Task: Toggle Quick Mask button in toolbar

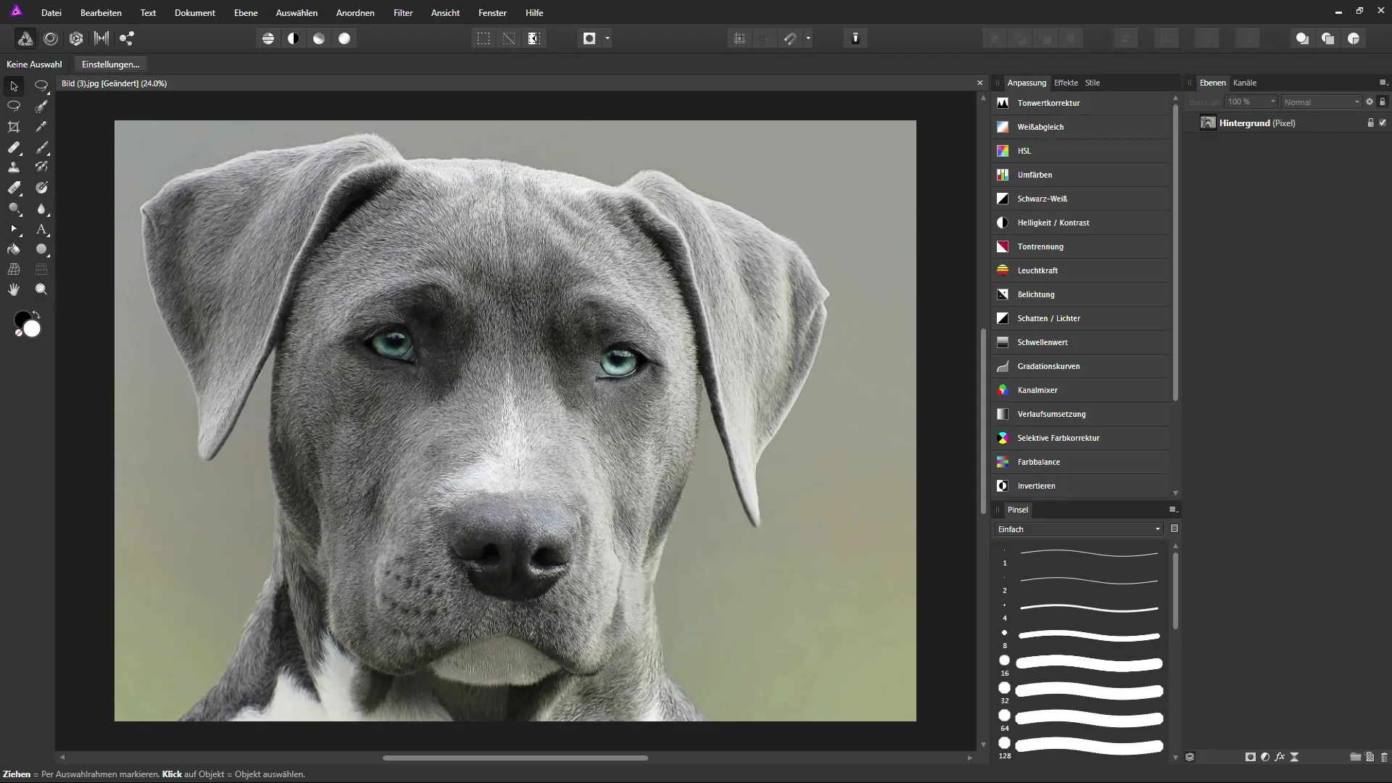Action: tap(589, 38)
